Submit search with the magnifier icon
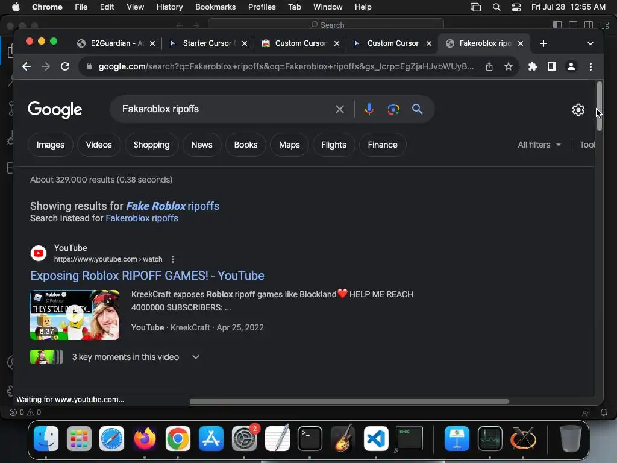Image resolution: width=617 pixels, height=463 pixels. [417, 109]
